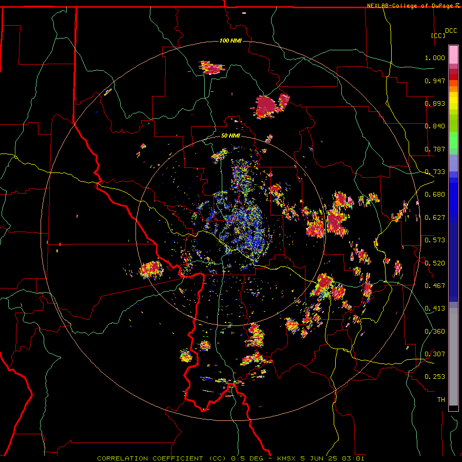The height and width of the screenshot is (462, 462).
Task: Click the 0.947 scale value
Action: point(435,81)
